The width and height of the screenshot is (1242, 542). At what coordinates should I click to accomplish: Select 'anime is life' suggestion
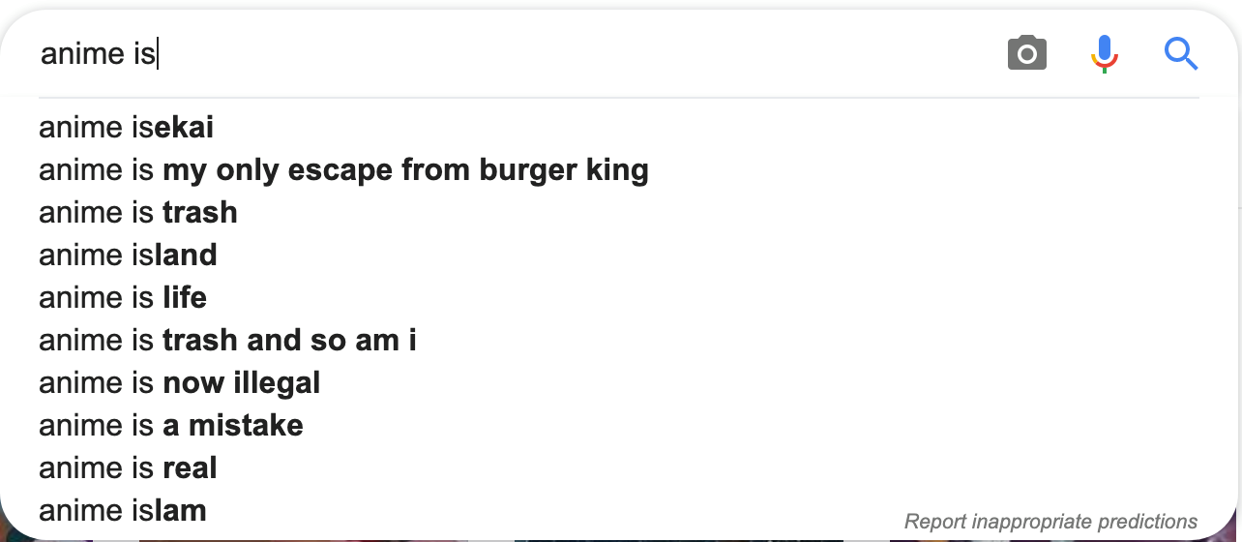tap(619, 297)
